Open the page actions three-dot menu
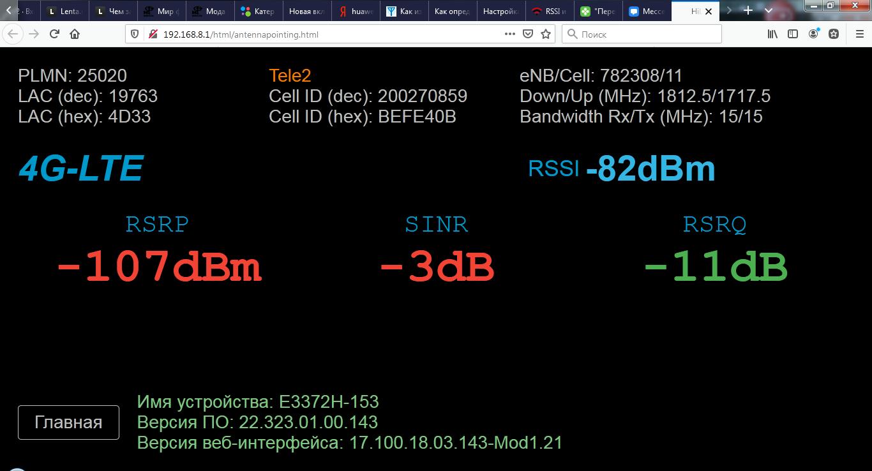Viewport: 872px width, 471px height. click(x=509, y=34)
